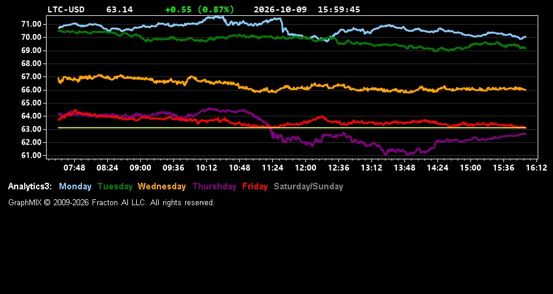Click the 08:24 time axis label
The height and width of the screenshot is (294, 553).
tap(107, 168)
